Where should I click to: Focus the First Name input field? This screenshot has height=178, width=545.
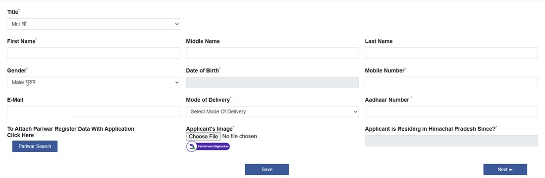tap(94, 53)
